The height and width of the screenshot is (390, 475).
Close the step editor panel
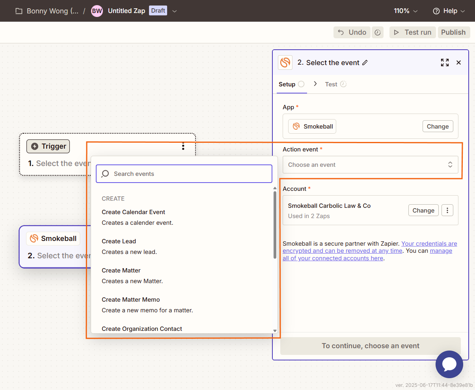pos(458,62)
